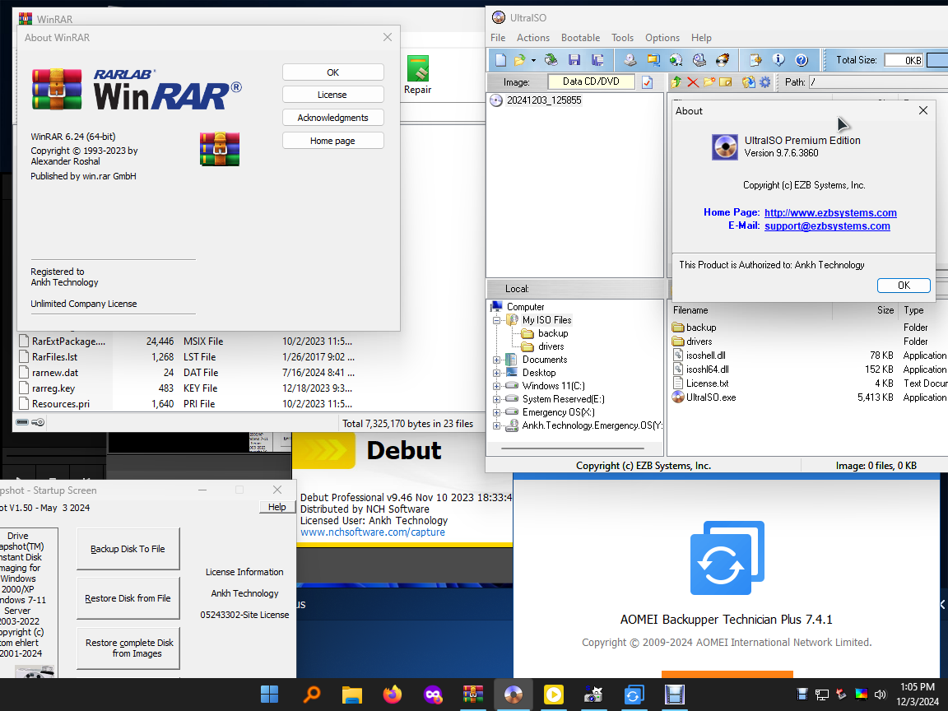
Task: Launch Firefox from the taskbar
Action: pyautogui.click(x=392, y=695)
